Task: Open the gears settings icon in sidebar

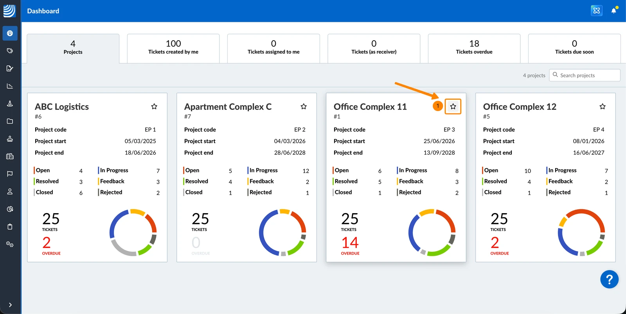Action: click(10, 244)
